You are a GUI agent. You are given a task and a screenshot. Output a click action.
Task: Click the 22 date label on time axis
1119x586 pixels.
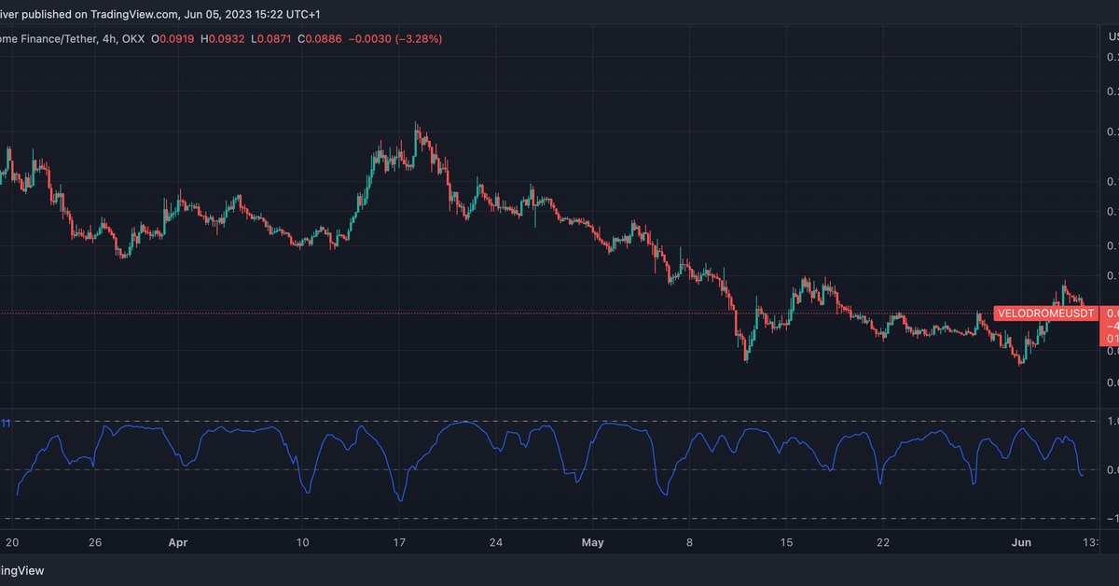coord(884,541)
